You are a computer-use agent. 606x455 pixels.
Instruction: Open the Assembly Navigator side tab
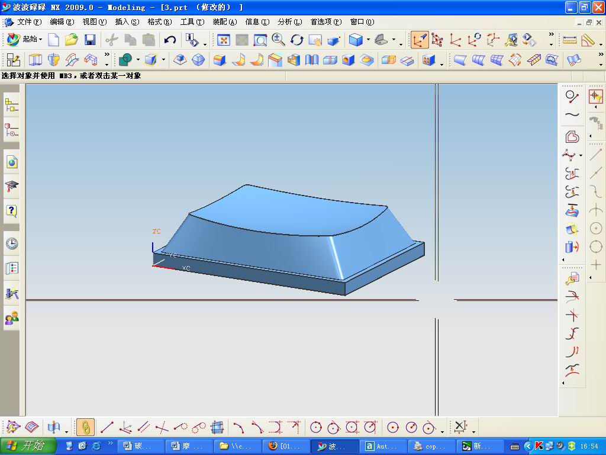(x=12, y=105)
